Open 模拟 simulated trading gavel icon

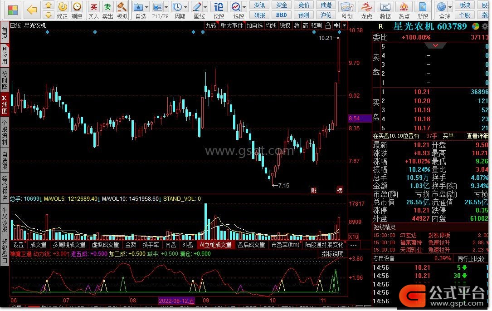122,7
